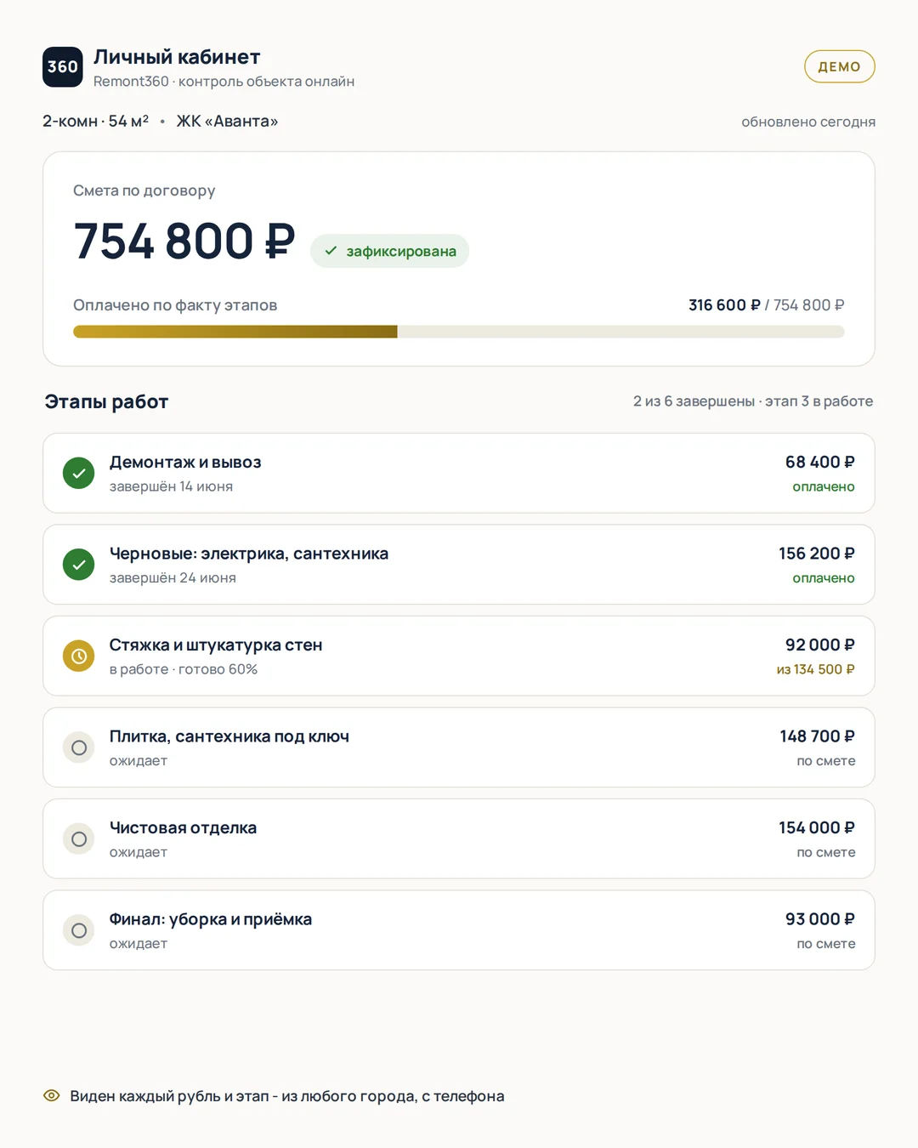
Task: Click the Смета по договору label
Action: pos(144,190)
